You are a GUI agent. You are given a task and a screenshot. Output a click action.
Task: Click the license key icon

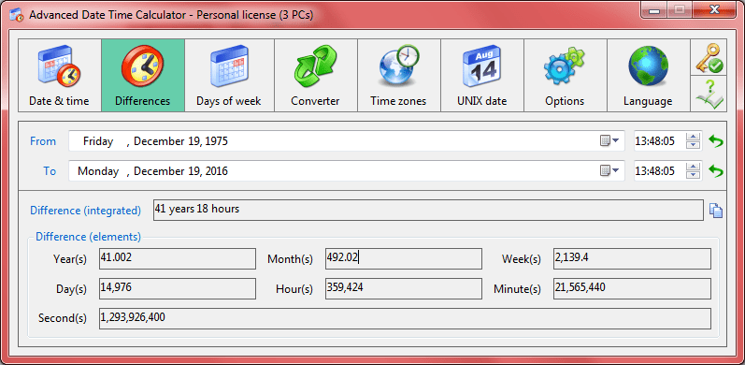tap(709, 57)
